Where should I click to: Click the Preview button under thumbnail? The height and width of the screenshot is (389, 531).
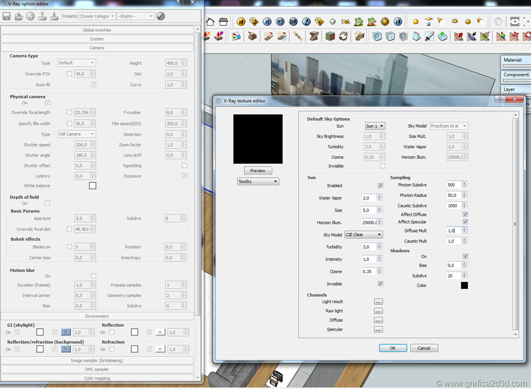258,170
